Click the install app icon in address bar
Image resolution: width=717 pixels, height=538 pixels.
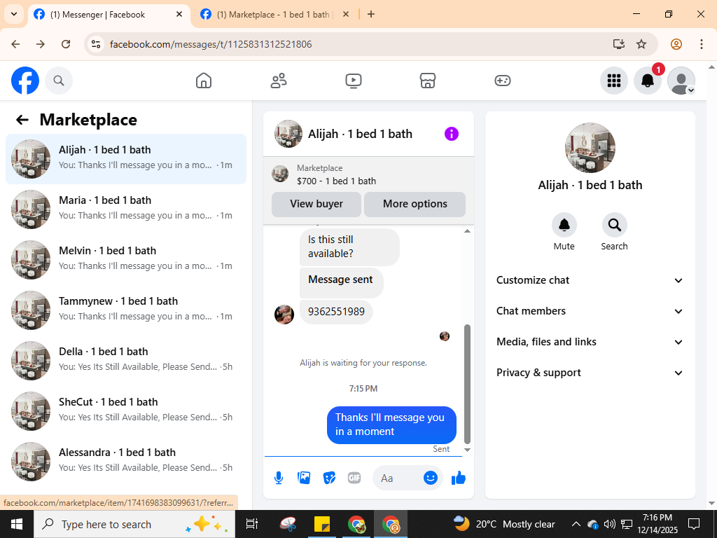(x=619, y=44)
